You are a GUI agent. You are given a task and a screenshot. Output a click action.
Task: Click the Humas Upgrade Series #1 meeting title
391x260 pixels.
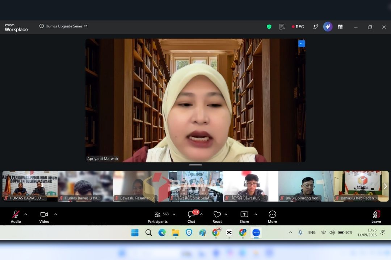[x=67, y=26]
